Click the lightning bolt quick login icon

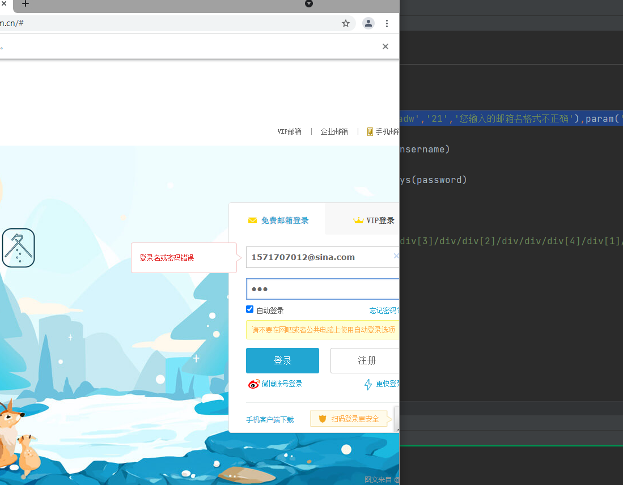click(x=368, y=384)
